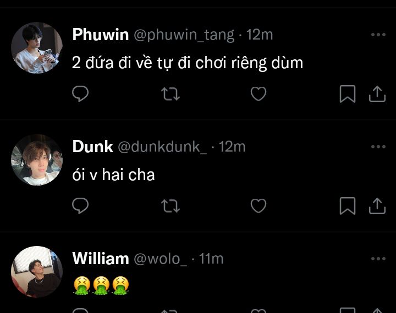Bookmark Dunk's tweet
Screen dimensions: 396x313
(348, 206)
